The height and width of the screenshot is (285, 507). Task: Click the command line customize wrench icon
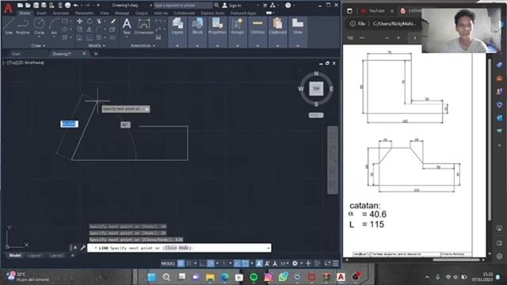[x=82, y=248]
